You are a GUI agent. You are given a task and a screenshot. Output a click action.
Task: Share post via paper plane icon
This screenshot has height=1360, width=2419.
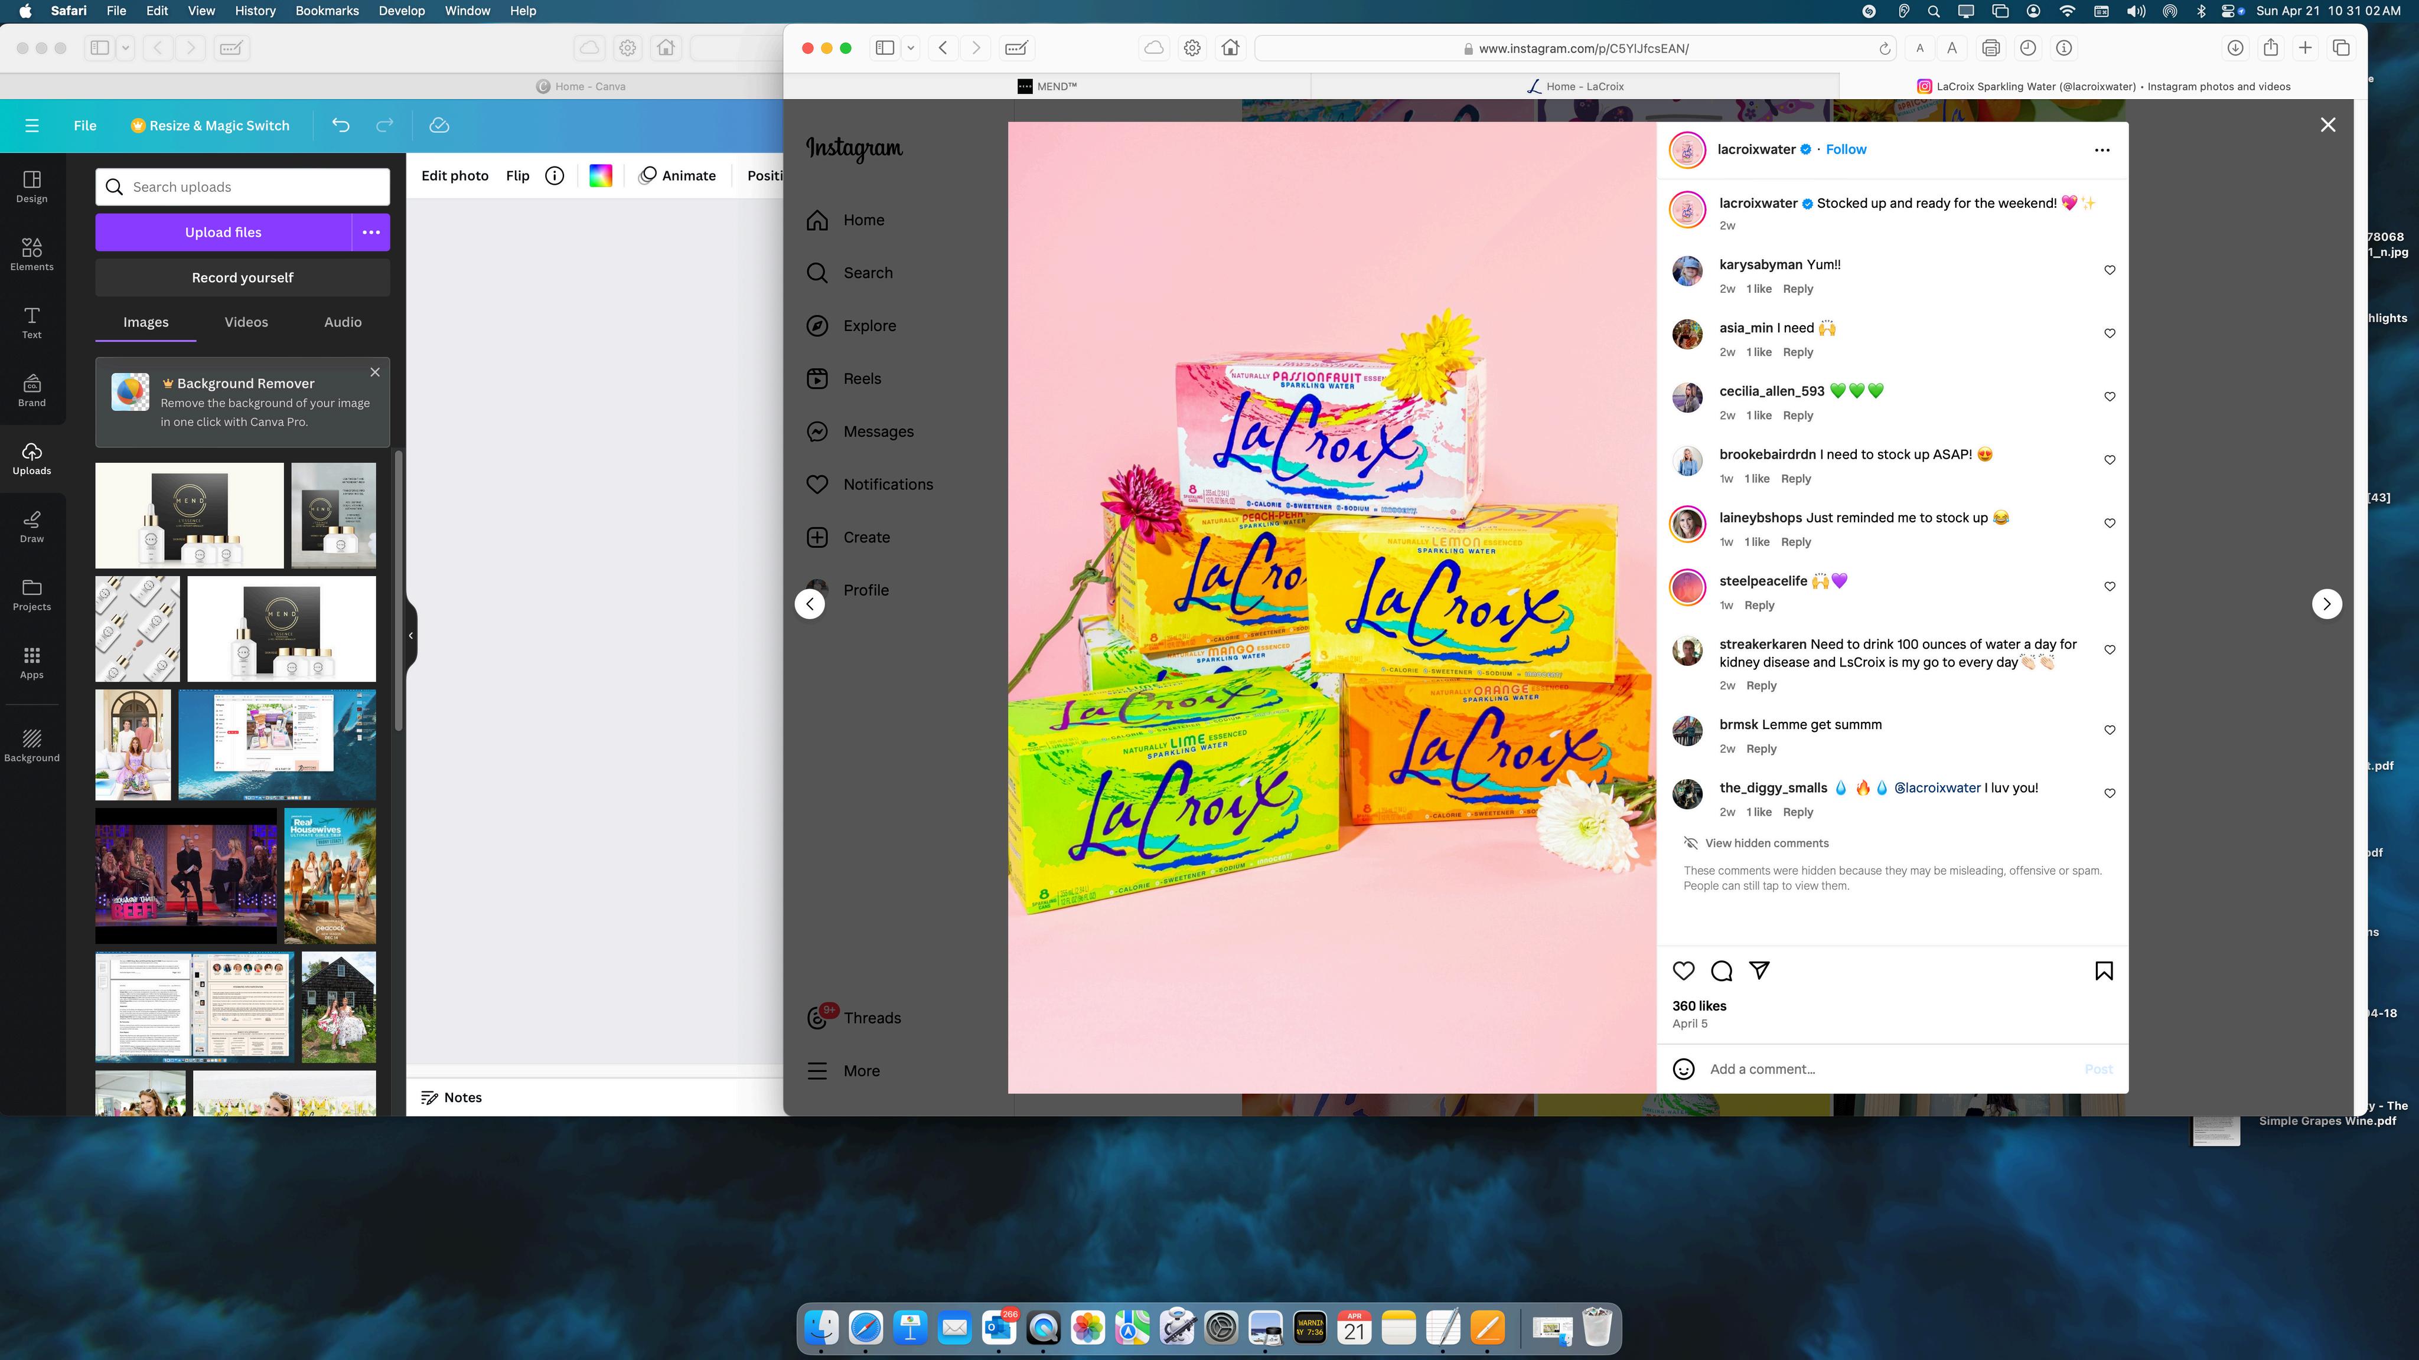(1759, 970)
